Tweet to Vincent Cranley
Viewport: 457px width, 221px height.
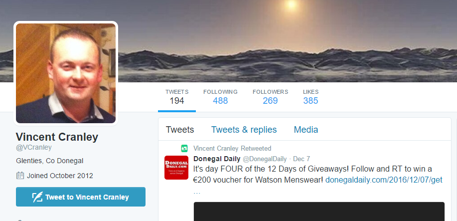[x=81, y=197]
